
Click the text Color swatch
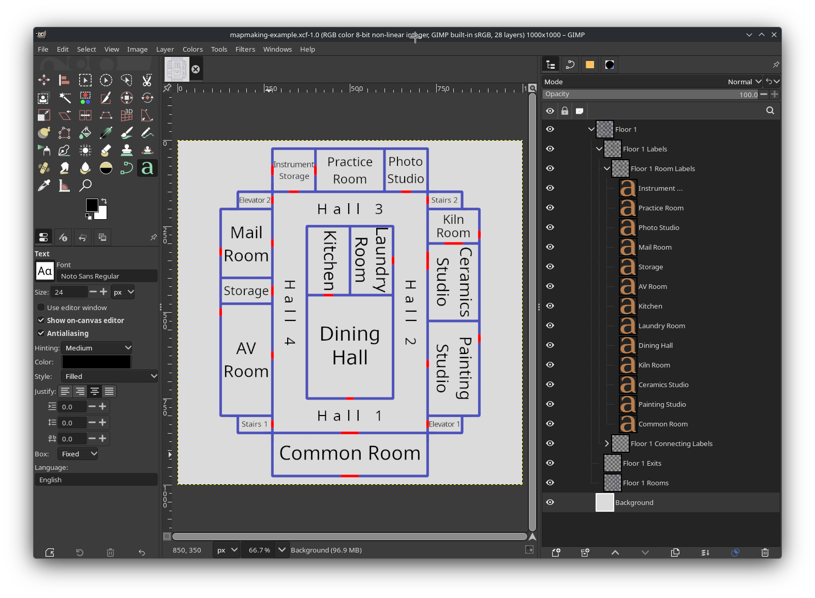tap(96, 362)
